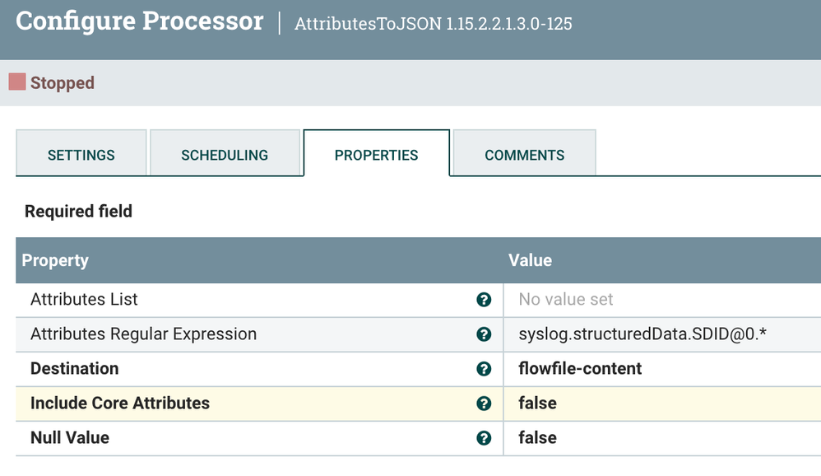Select the Include Core Attributes property name

(x=120, y=404)
